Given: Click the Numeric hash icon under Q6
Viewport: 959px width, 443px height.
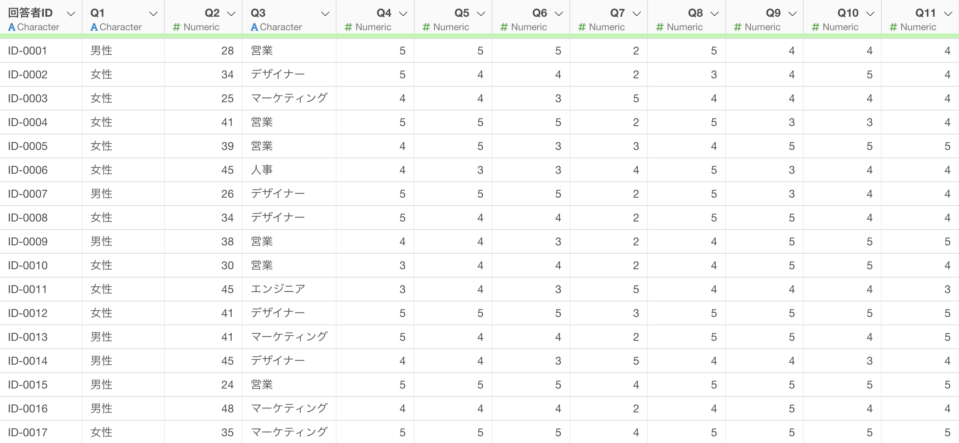Looking at the screenshot, I should [x=504, y=27].
